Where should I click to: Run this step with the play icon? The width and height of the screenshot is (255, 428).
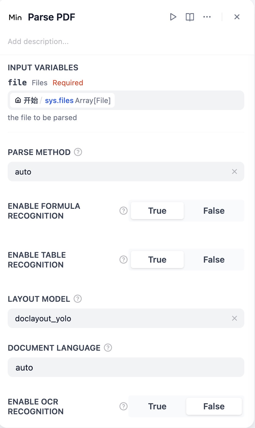(173, 17)
